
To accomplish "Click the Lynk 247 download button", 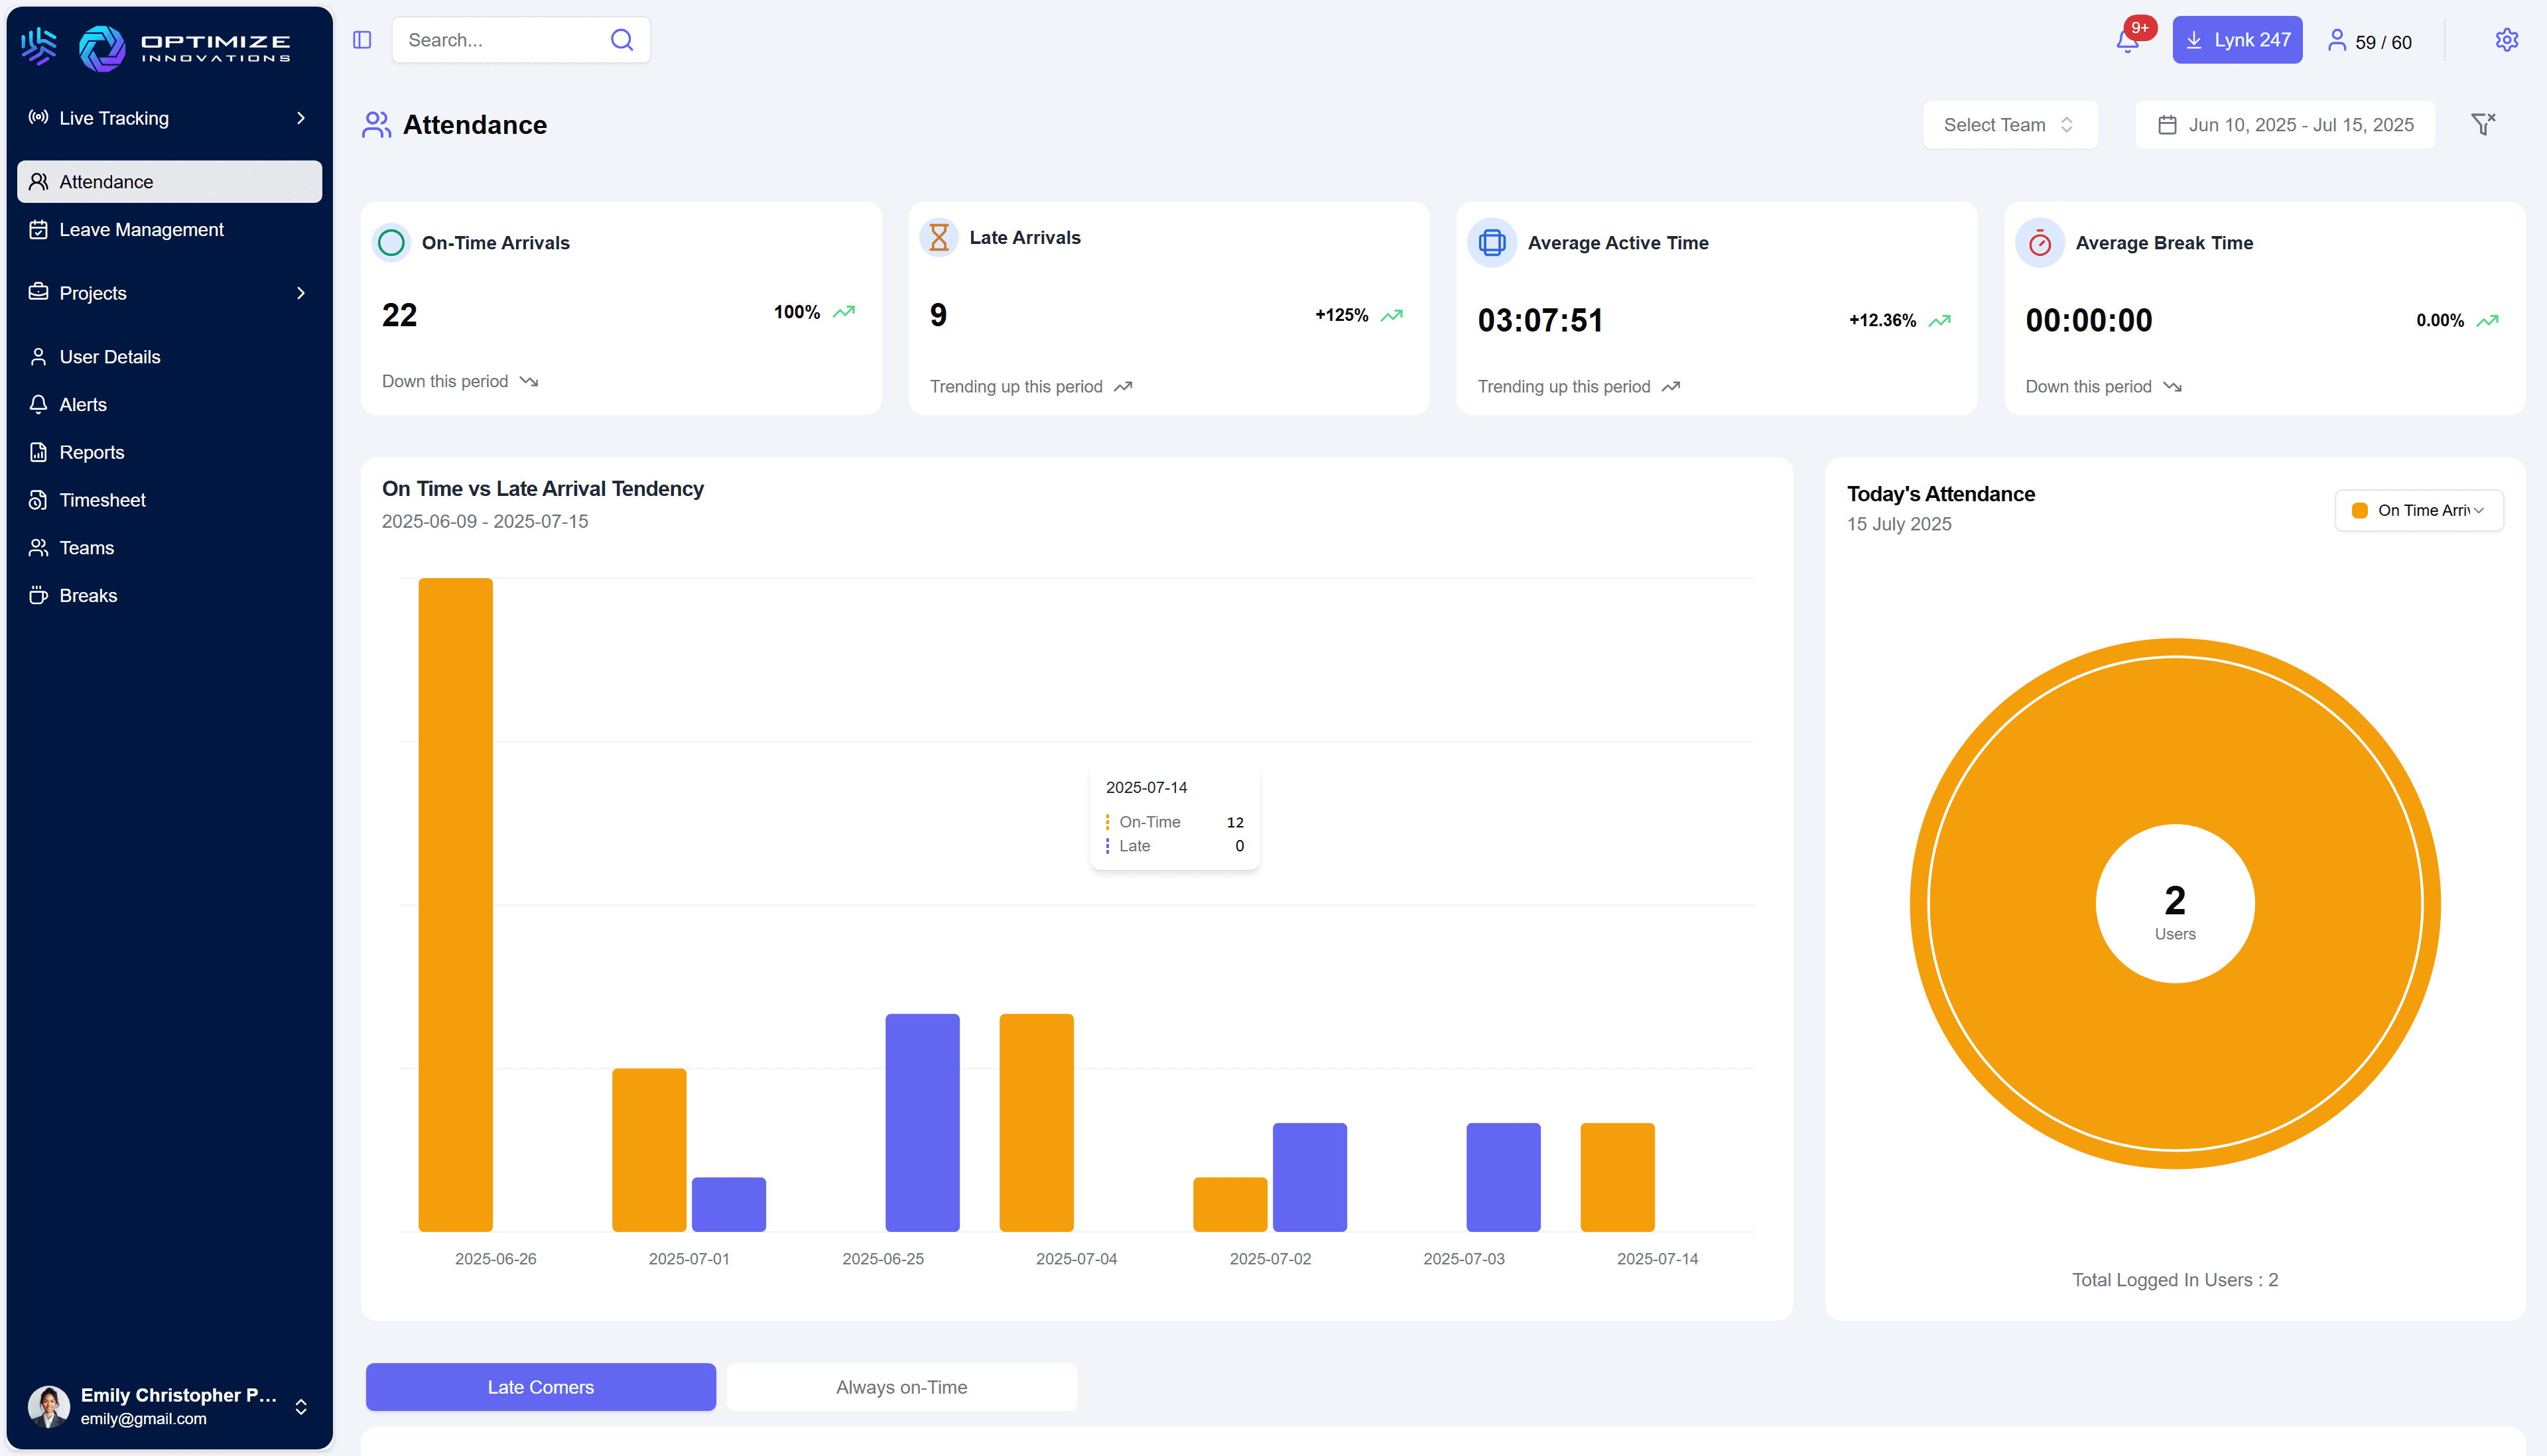I will [2237, 40].
